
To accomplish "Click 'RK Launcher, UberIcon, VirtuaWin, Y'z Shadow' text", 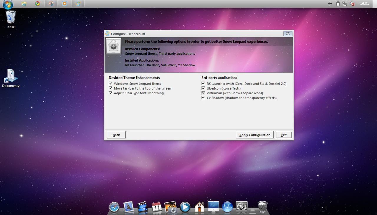I will tap(160, 65).
